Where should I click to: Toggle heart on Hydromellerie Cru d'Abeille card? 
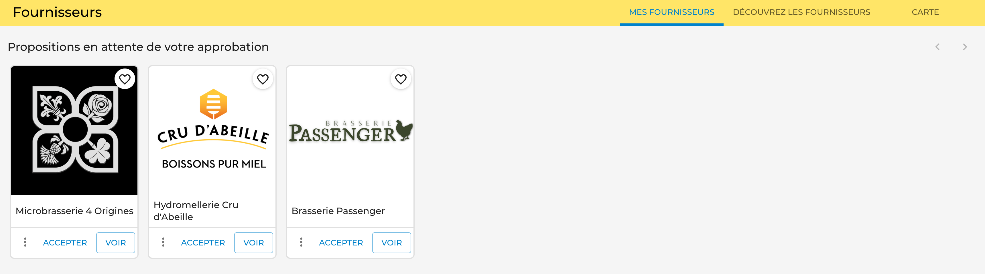click(263, 79)
